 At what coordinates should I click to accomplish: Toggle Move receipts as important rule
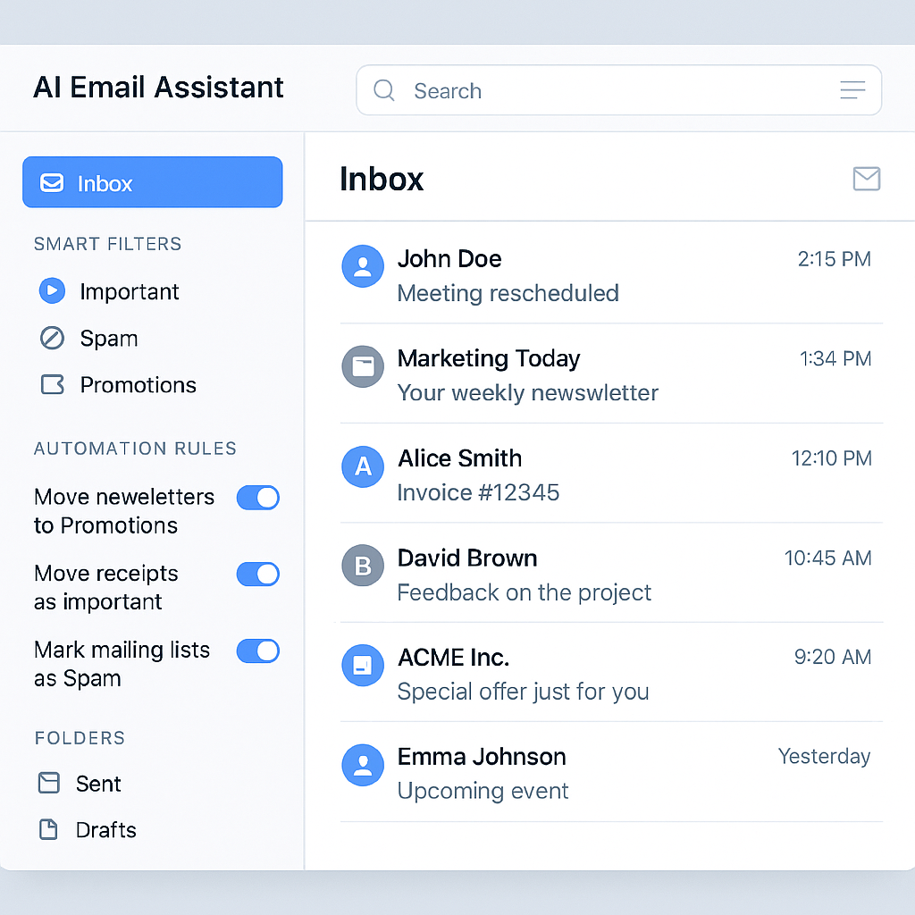coord(258,575)
